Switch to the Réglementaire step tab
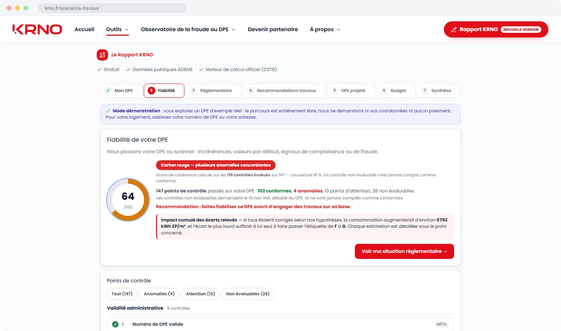This screenshot has width=561, height=331. (x=214, y=91)
